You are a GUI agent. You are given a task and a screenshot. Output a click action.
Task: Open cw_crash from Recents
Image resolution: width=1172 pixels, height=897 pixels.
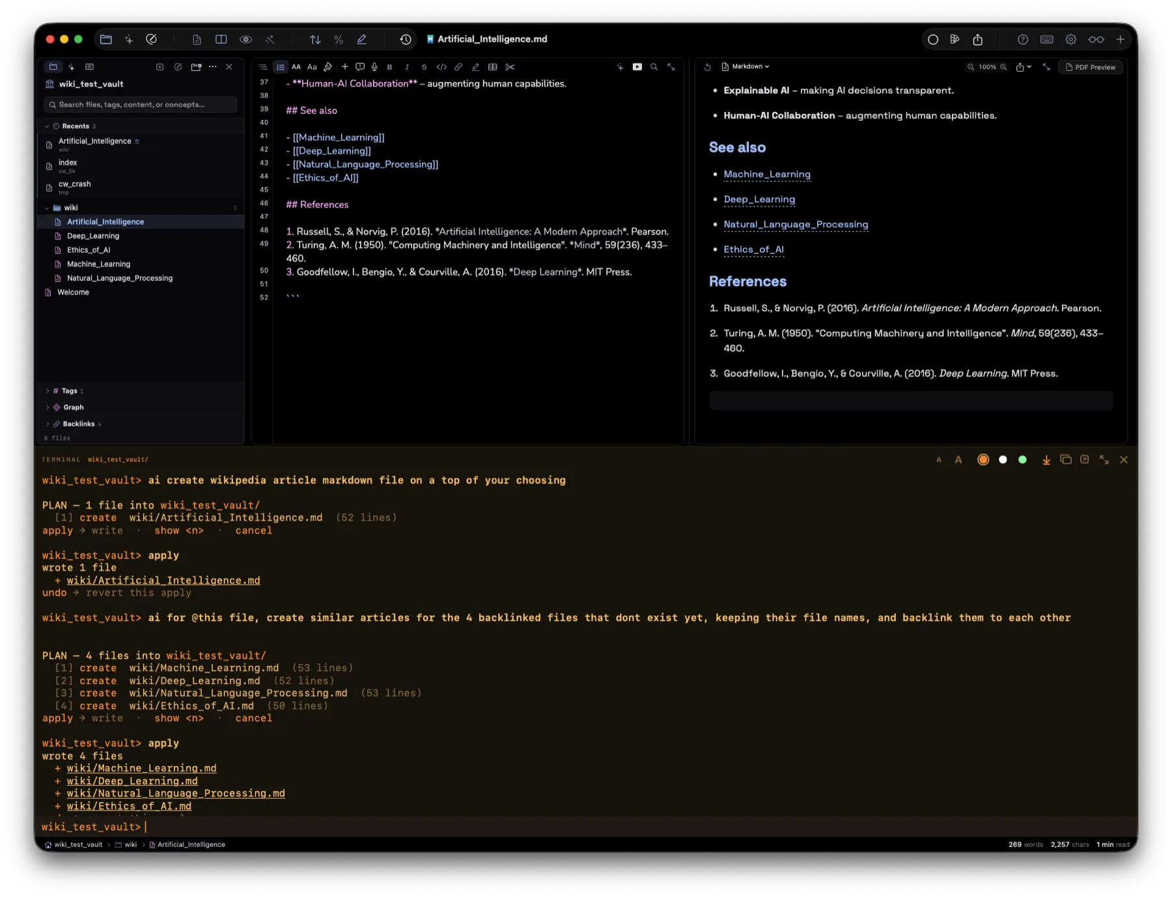pyautogui.click(x=74, y=187)
